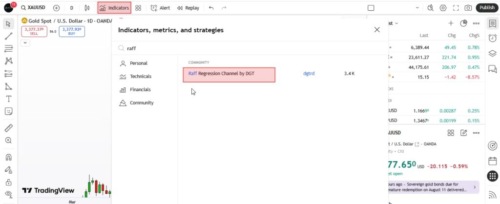Close the Indicators dialog
Image resolution: width=500 pixels, height=204 pixels.
tap(377, 30)
